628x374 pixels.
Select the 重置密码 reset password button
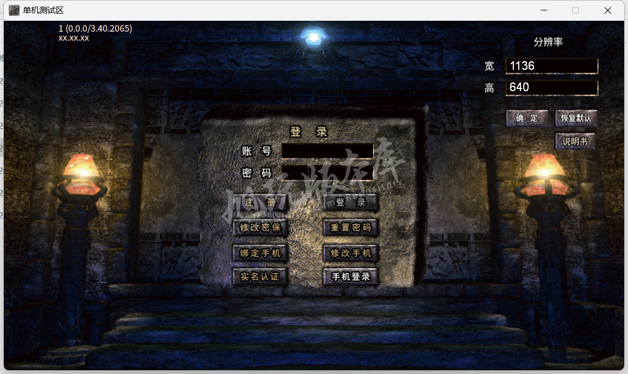351,228
